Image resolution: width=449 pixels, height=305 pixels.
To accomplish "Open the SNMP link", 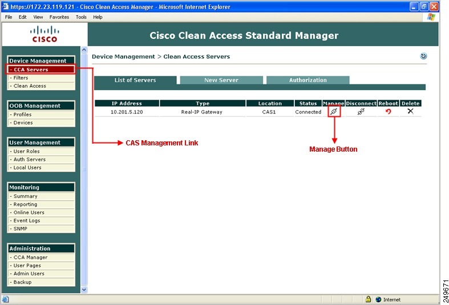I will coord(41,229).
